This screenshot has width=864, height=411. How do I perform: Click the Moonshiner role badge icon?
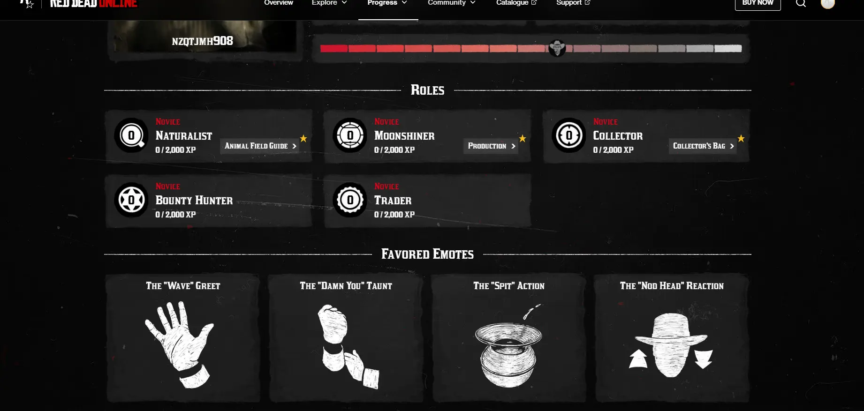tap(350, 135)
